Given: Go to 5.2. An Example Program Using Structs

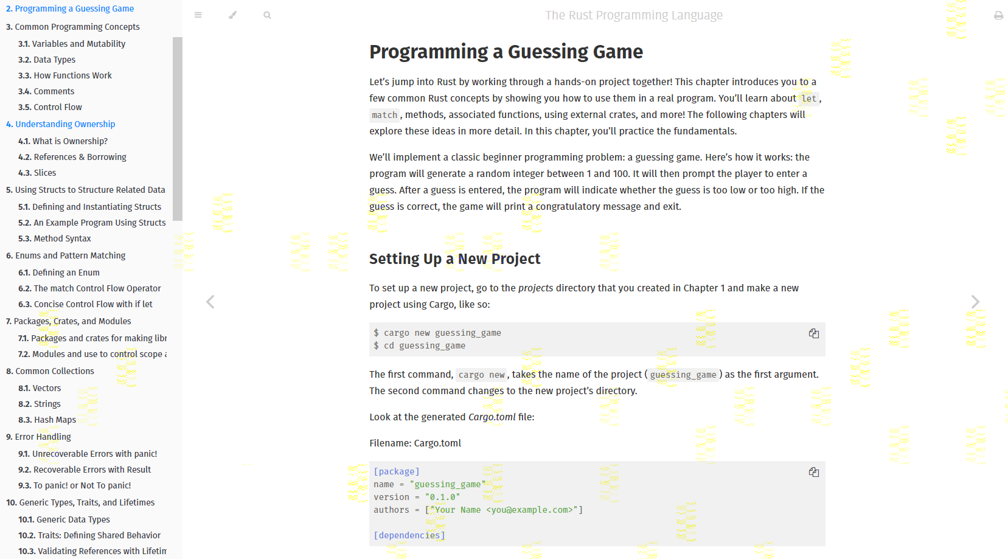Looking at the screenshot, I should pos(92,223).
